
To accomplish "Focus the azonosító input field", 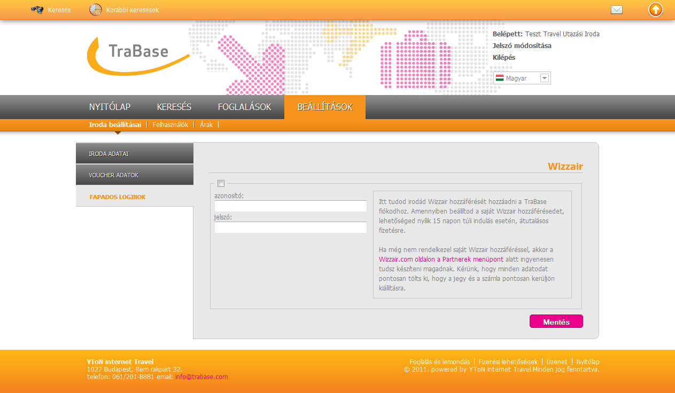I will click(291, 206).
